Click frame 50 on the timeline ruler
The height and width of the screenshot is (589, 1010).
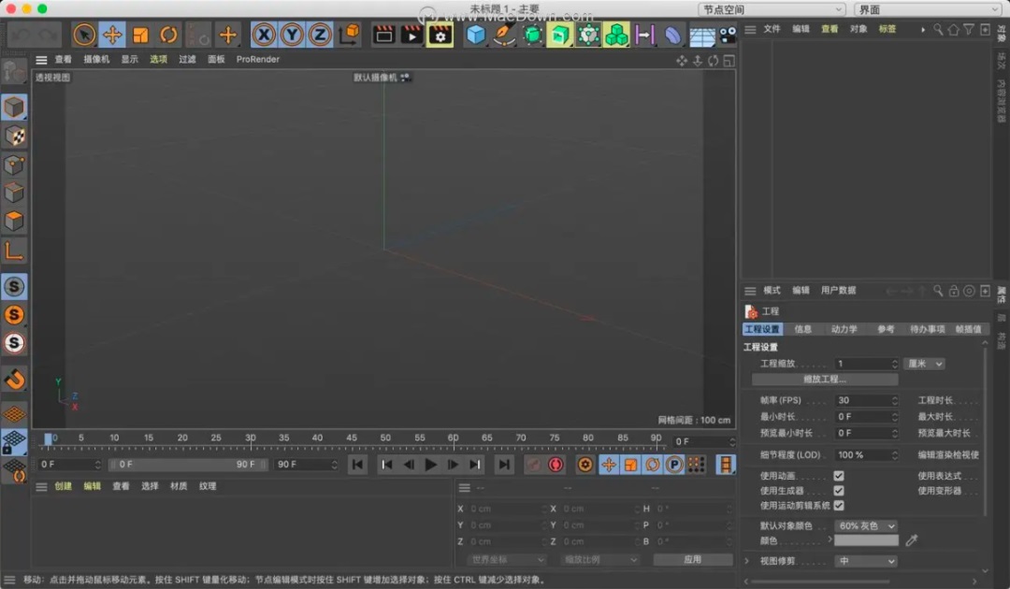385,438
